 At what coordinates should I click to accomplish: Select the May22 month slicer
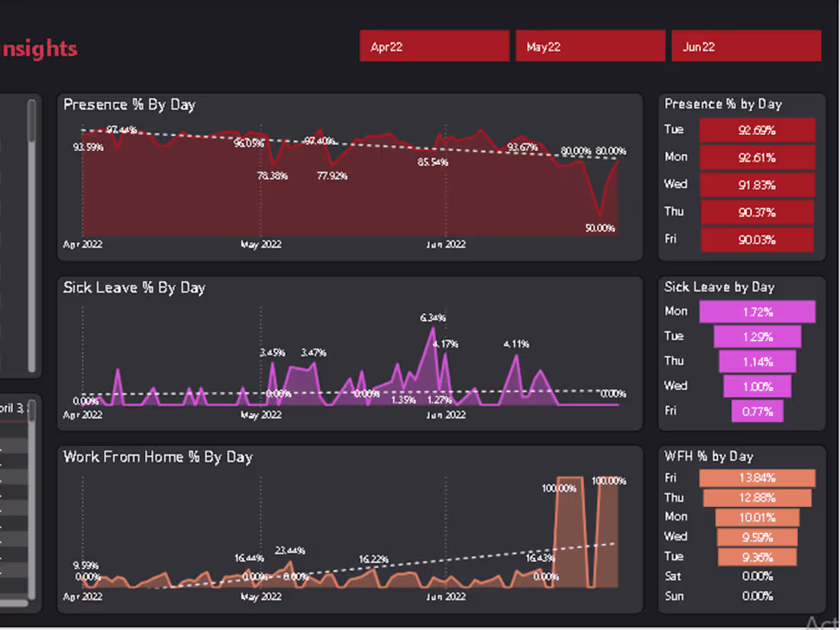pos(590,46)
